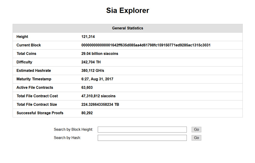Click the Search by Hash input field
Image resolution: width=255 pixels, height=163 pixels.
click(x=142, y=138)
